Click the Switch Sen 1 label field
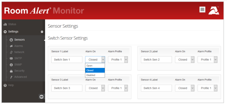Viewport: 227px width, 106px height. pyautogui.click(x=67, y=60)
